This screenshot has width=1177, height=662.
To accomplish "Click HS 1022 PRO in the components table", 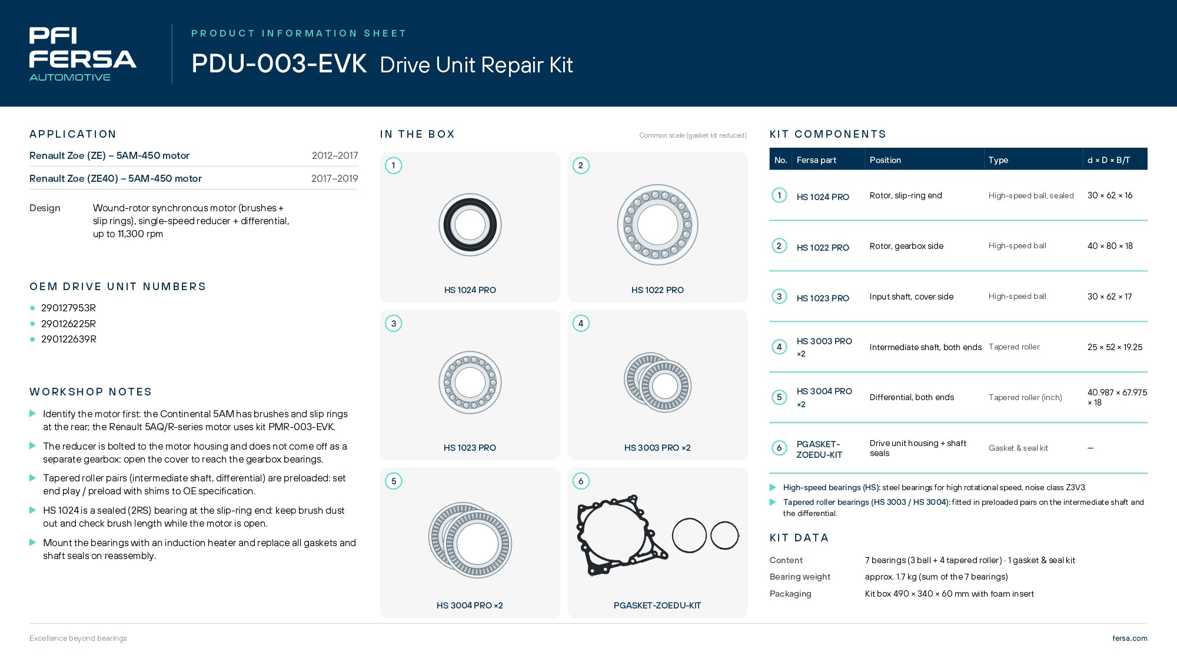I will 823,248.
